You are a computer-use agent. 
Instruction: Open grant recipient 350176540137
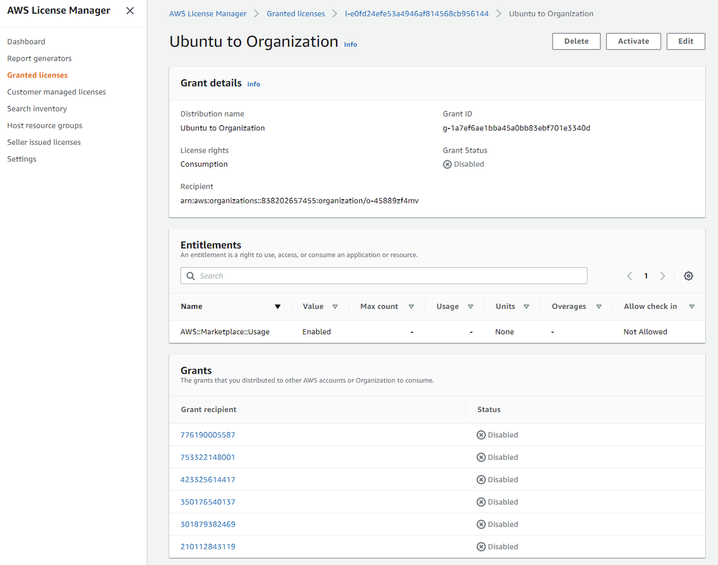pos(208,502)
